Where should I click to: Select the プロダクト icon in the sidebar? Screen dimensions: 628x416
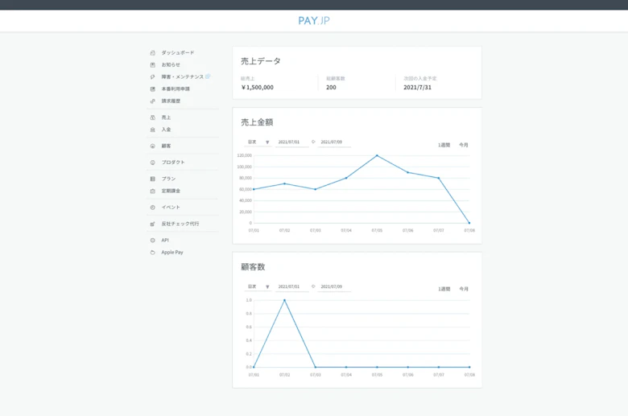(x=153, y=163)
